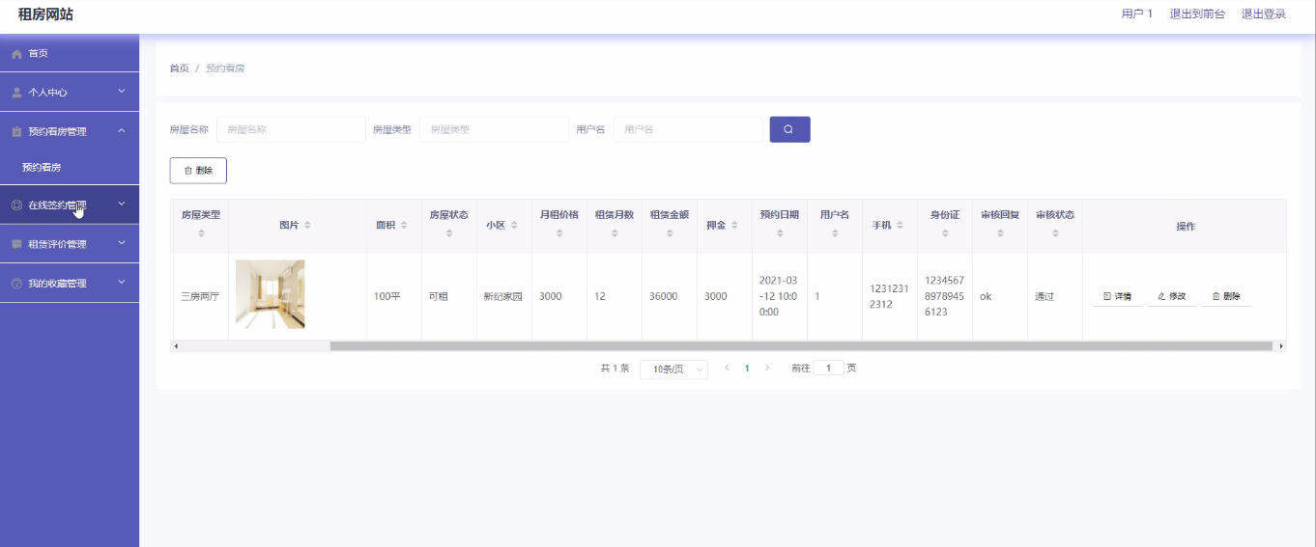Click the sort arrows under 房屋类型 header
Viewport: 1316px width, 547px height.
pos(201,233)
